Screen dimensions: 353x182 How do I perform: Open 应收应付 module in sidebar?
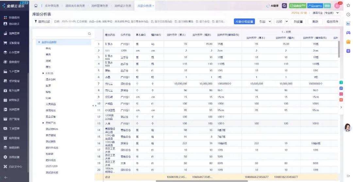click(x=12, y=62)
